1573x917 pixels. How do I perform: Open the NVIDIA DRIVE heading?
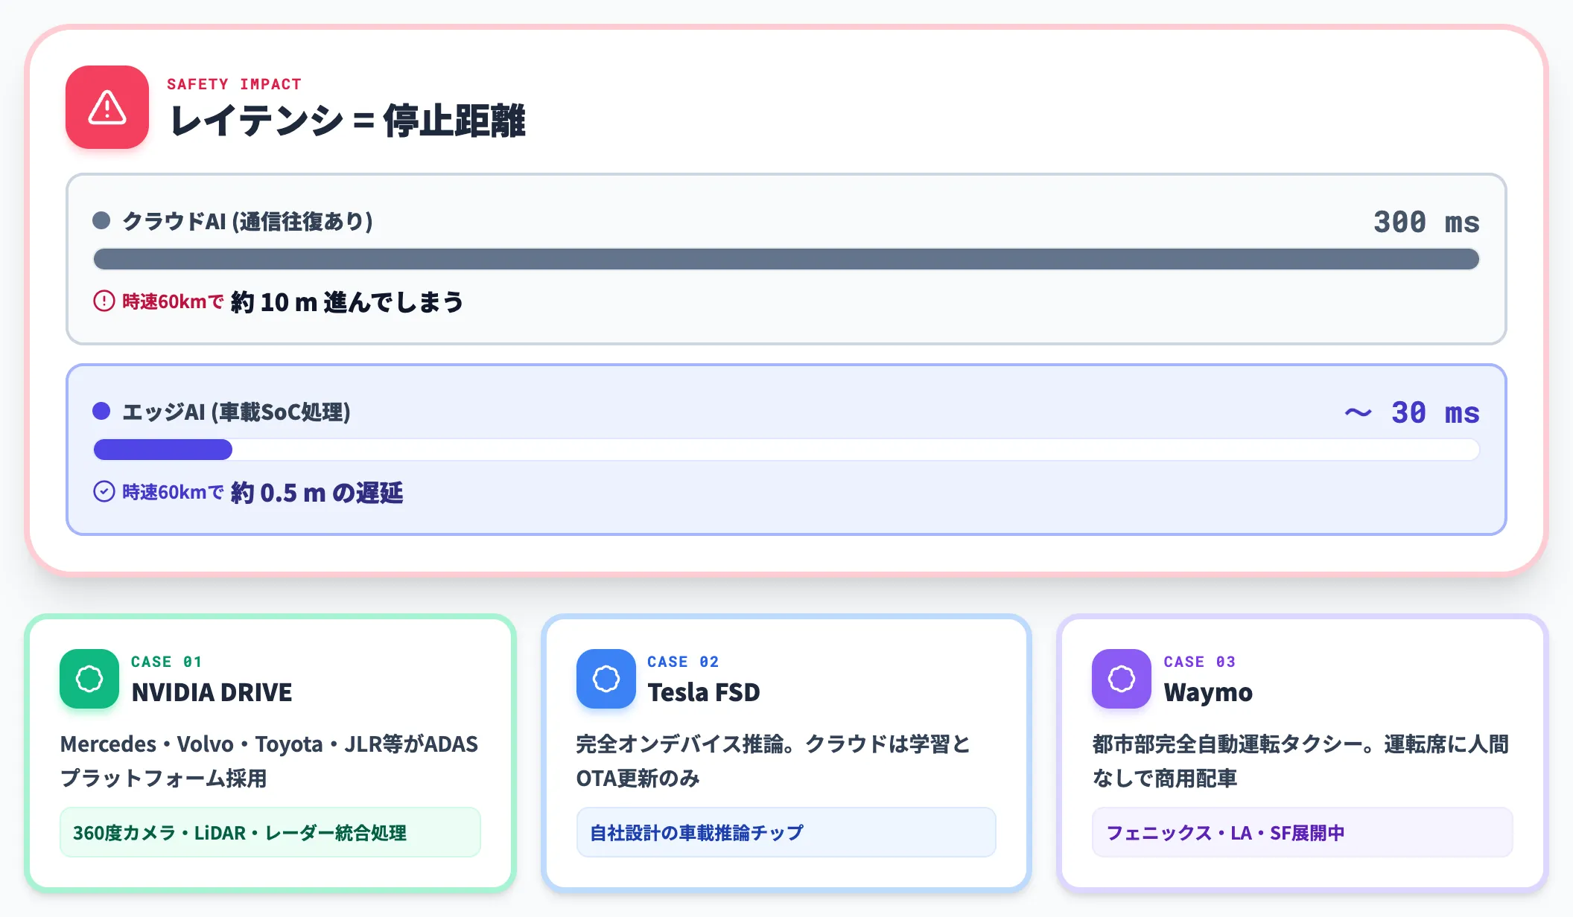tap(212, 692)
